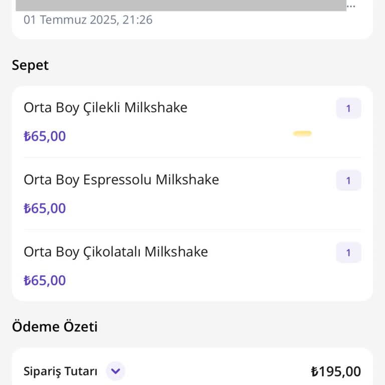Click the gray redacted bar at top

pos(180,5)
